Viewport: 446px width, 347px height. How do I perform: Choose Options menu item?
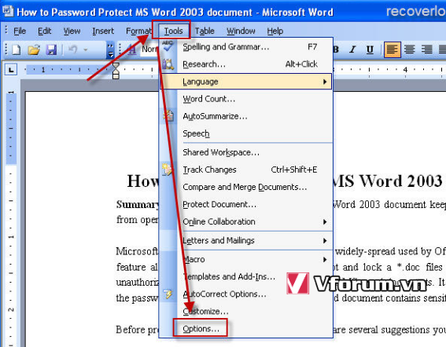point(246,329)
